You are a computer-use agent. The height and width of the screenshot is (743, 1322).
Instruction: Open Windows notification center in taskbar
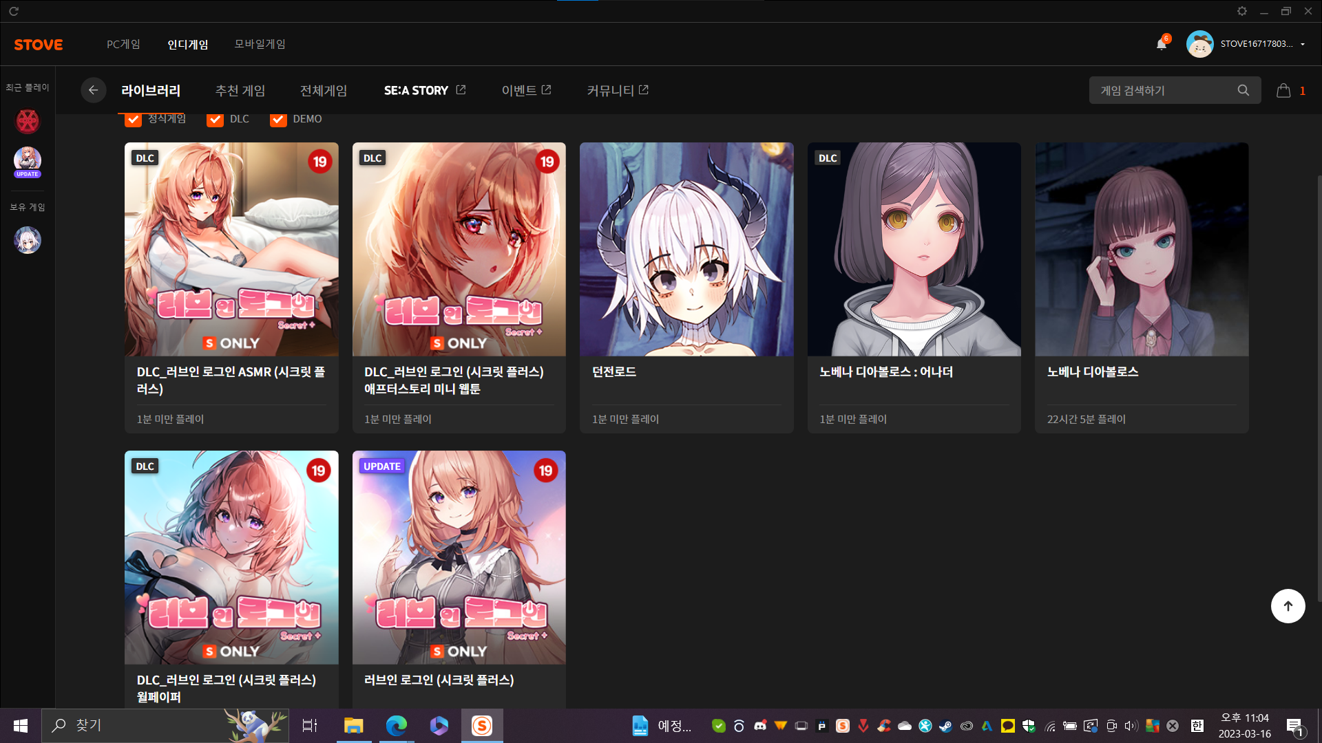(x=1294, y=726)
